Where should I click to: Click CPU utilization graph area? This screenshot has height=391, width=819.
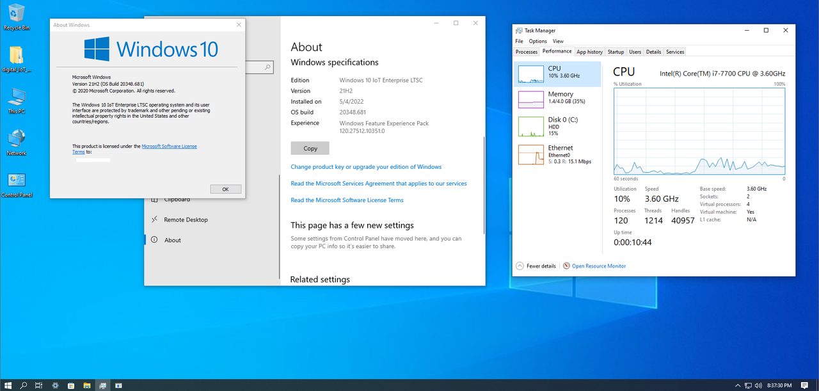click(x=699, y=132)
